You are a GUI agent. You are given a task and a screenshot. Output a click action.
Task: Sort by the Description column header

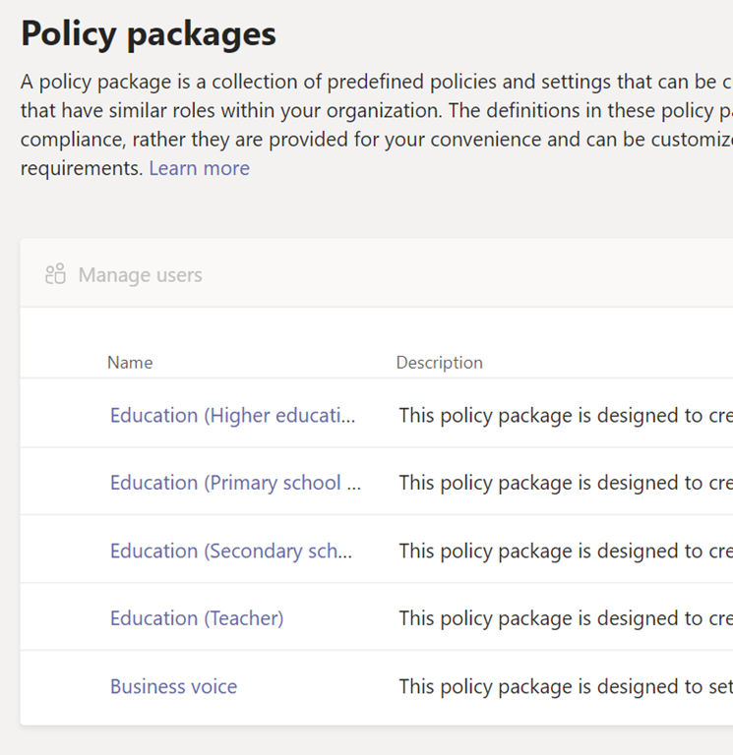[439, 363]
